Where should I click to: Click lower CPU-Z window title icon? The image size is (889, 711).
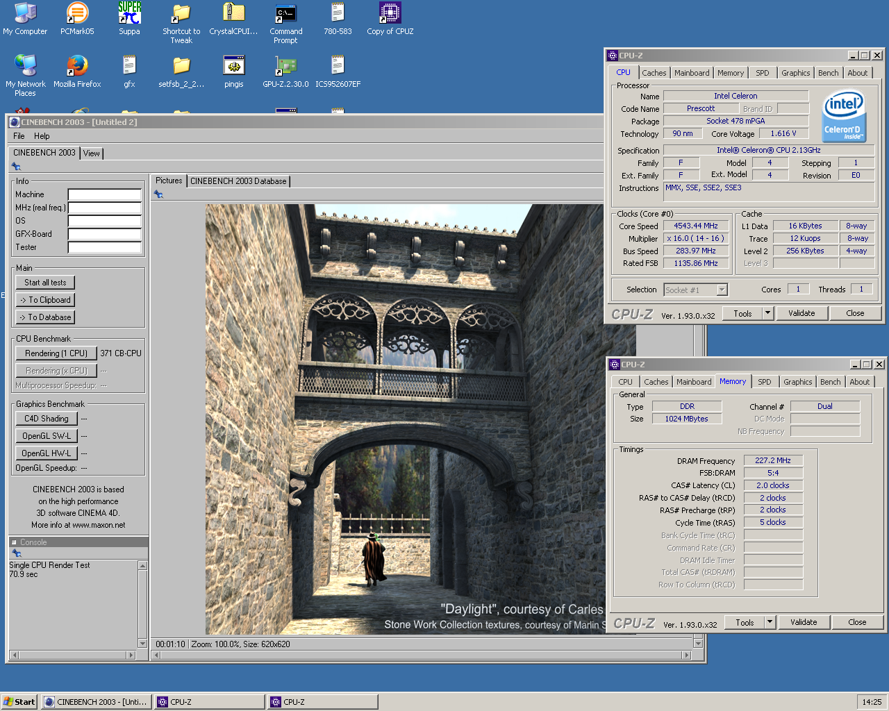click(x=614, y=365)
